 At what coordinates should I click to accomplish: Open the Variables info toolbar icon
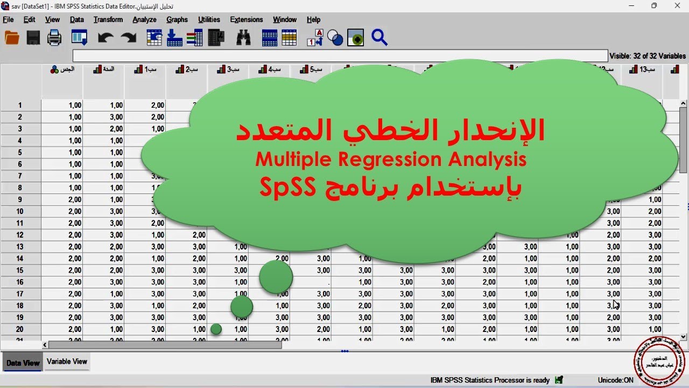[194, 38]
